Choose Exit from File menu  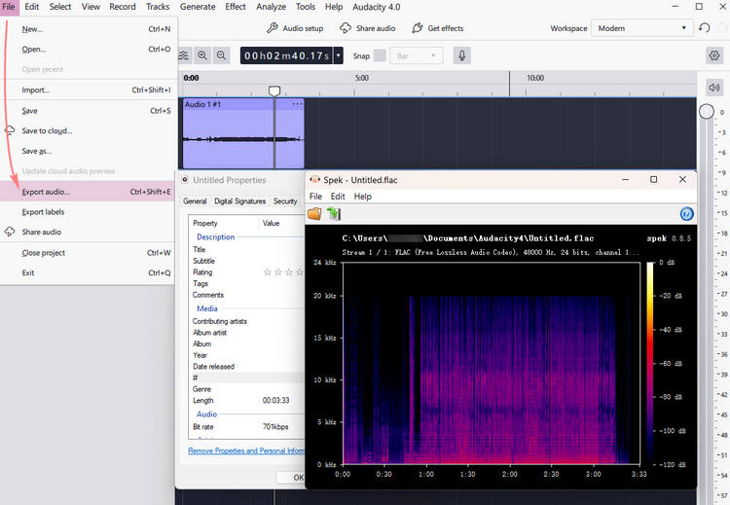point(89,272)
